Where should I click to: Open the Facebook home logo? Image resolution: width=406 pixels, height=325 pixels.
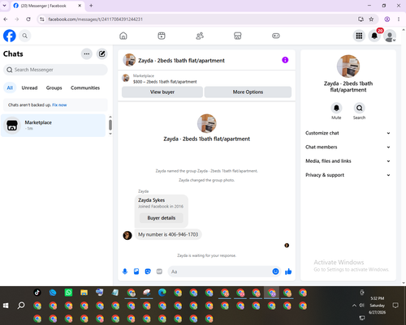(x=10, y=36)
